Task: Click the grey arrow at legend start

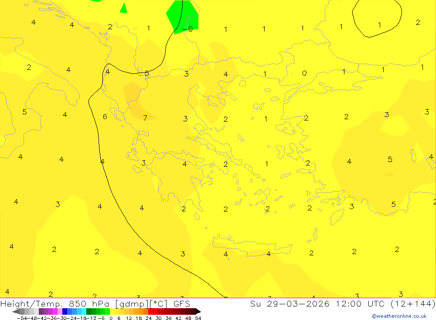Action: point(16,311)
